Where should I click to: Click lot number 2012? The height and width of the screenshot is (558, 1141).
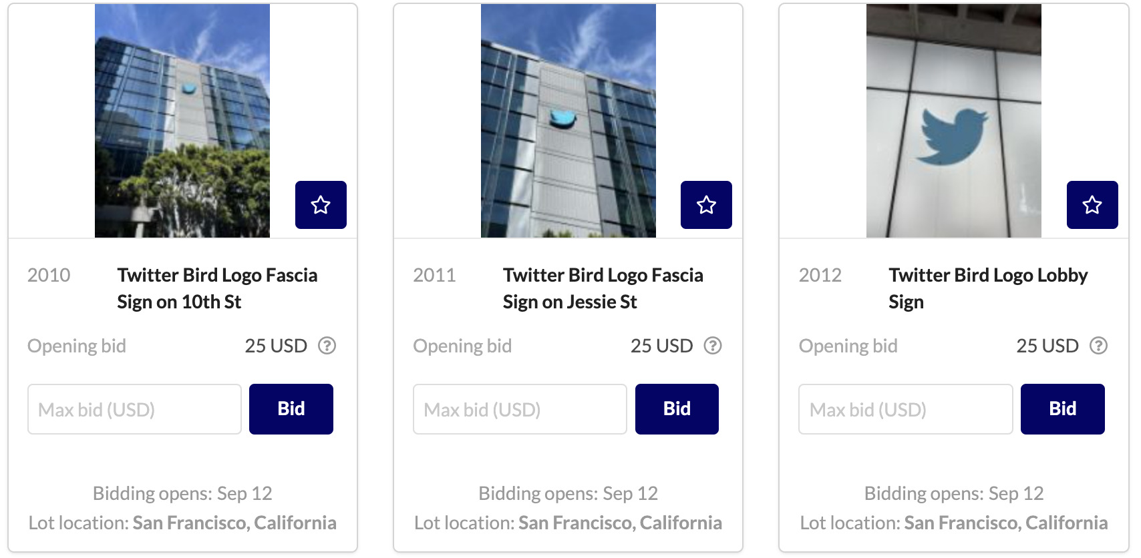point(820,275)
